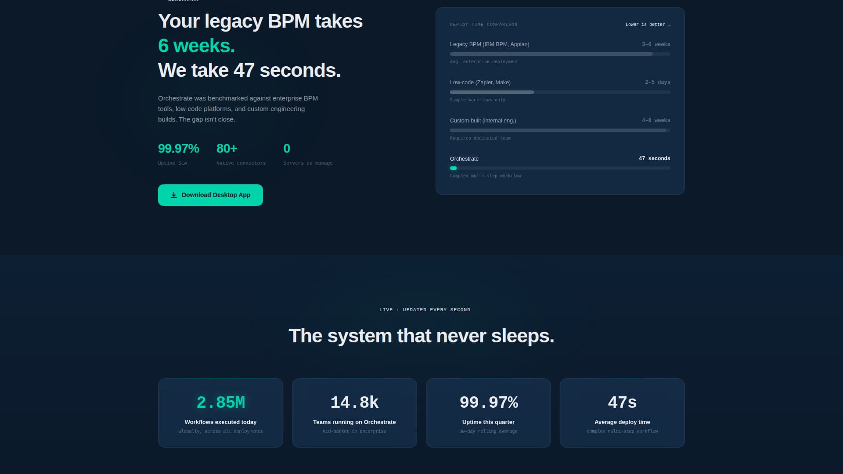Image resolution: width=843 pixels, height=474 pixels.
Task: Click 'We take 47 seconds.' headline
Action: point(249,70)
